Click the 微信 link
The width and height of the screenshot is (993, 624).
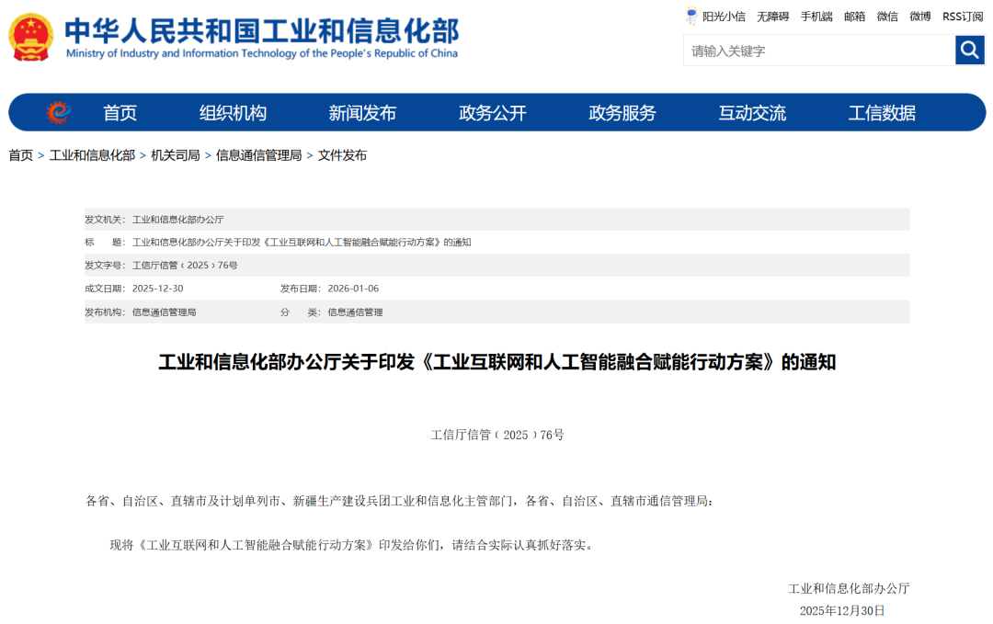[x=887, y=17]
